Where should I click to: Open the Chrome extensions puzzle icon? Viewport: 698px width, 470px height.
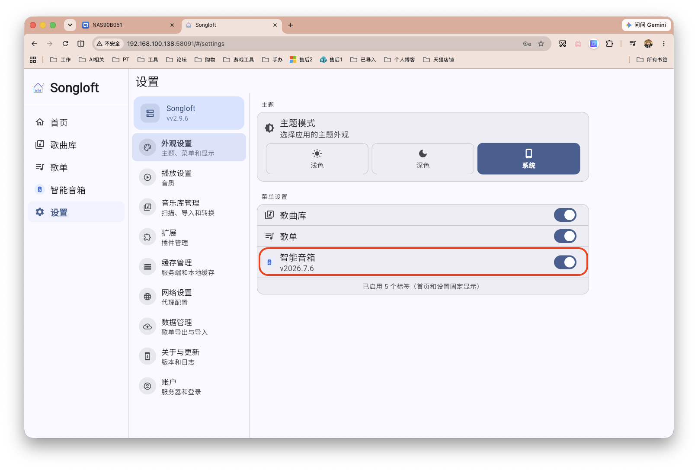[610, 44]
